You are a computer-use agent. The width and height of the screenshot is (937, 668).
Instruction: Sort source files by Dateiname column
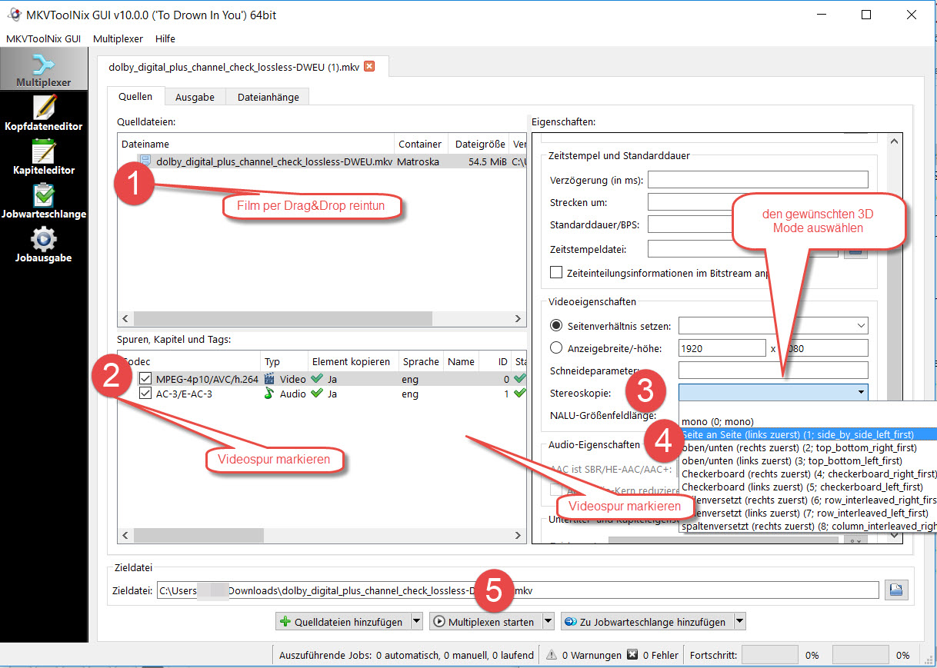256,144
